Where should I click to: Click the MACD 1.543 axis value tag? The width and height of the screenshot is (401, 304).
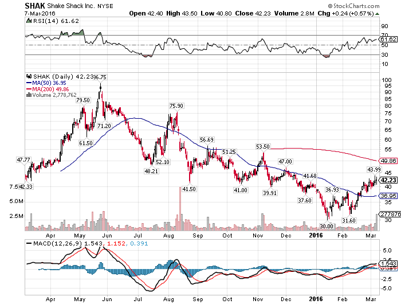[388, 263]
